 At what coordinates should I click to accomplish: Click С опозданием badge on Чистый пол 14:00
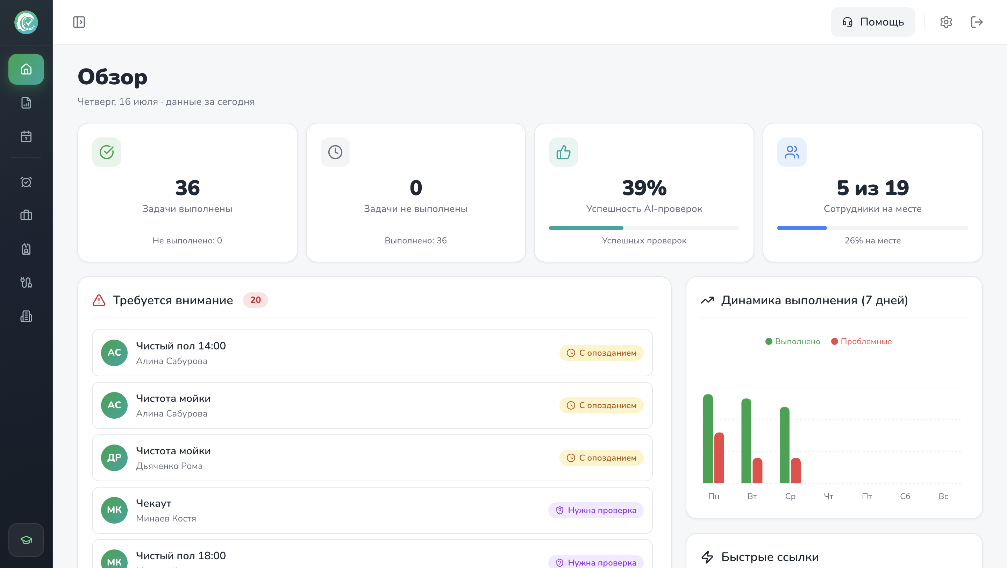[x=601, y=353]
